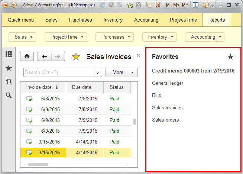Select the Reports tab

point(217,20)
